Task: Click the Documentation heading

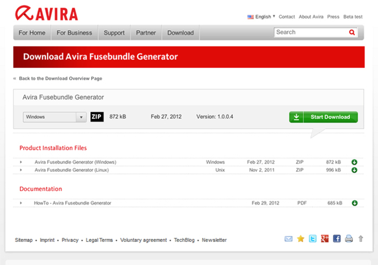Action: [40, 189]
